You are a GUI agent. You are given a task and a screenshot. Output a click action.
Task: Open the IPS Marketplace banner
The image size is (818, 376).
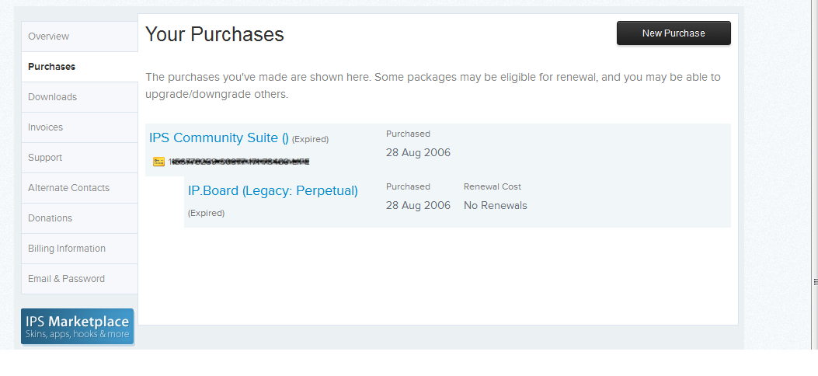pyautogui.click(x=77, y=326)
